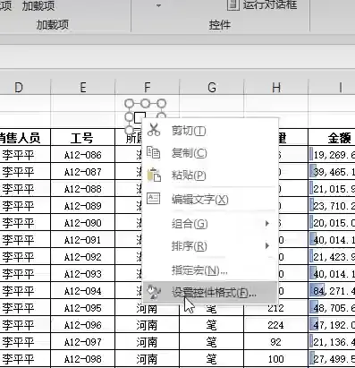
Task: Click quantity cell 212
Action: (x=276, y=309)
